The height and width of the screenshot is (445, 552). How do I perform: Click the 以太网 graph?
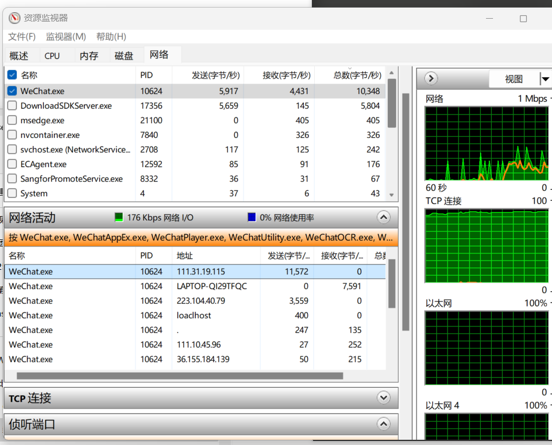pyautogui.click(x=487, y=348)
